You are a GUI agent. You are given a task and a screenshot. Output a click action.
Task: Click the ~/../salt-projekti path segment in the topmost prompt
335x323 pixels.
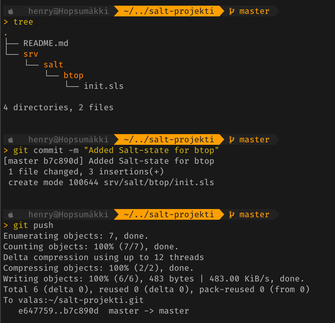click(x=169, y=12)
